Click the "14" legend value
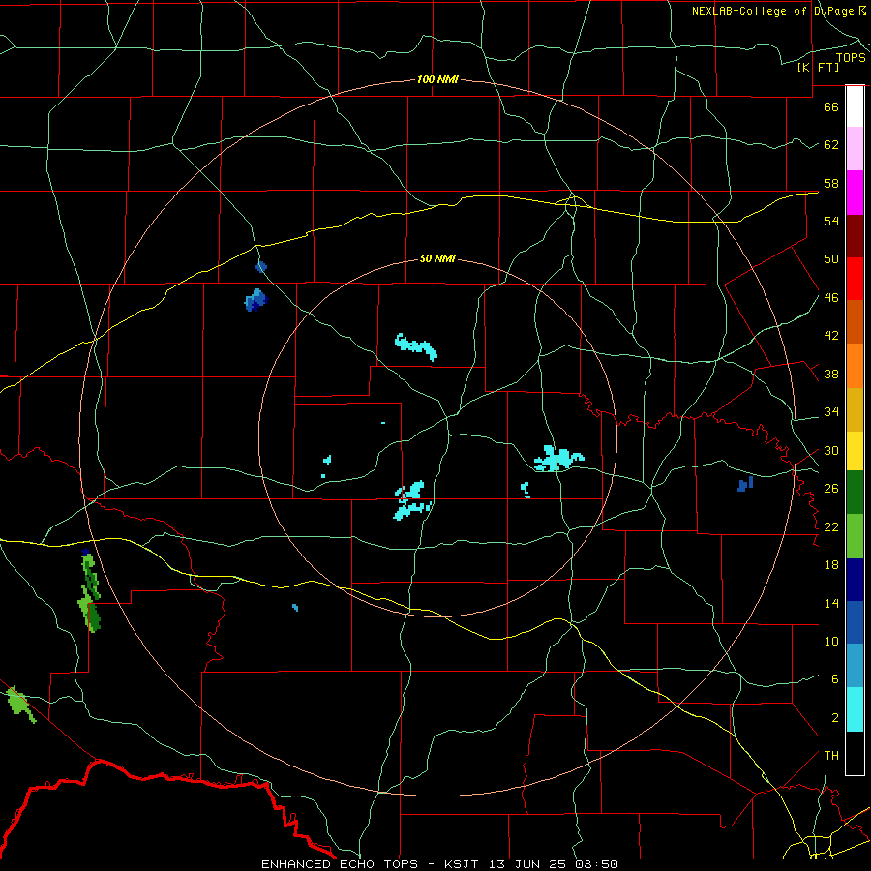The width and height of the screenshot is (871, 871). click(831, 603)
